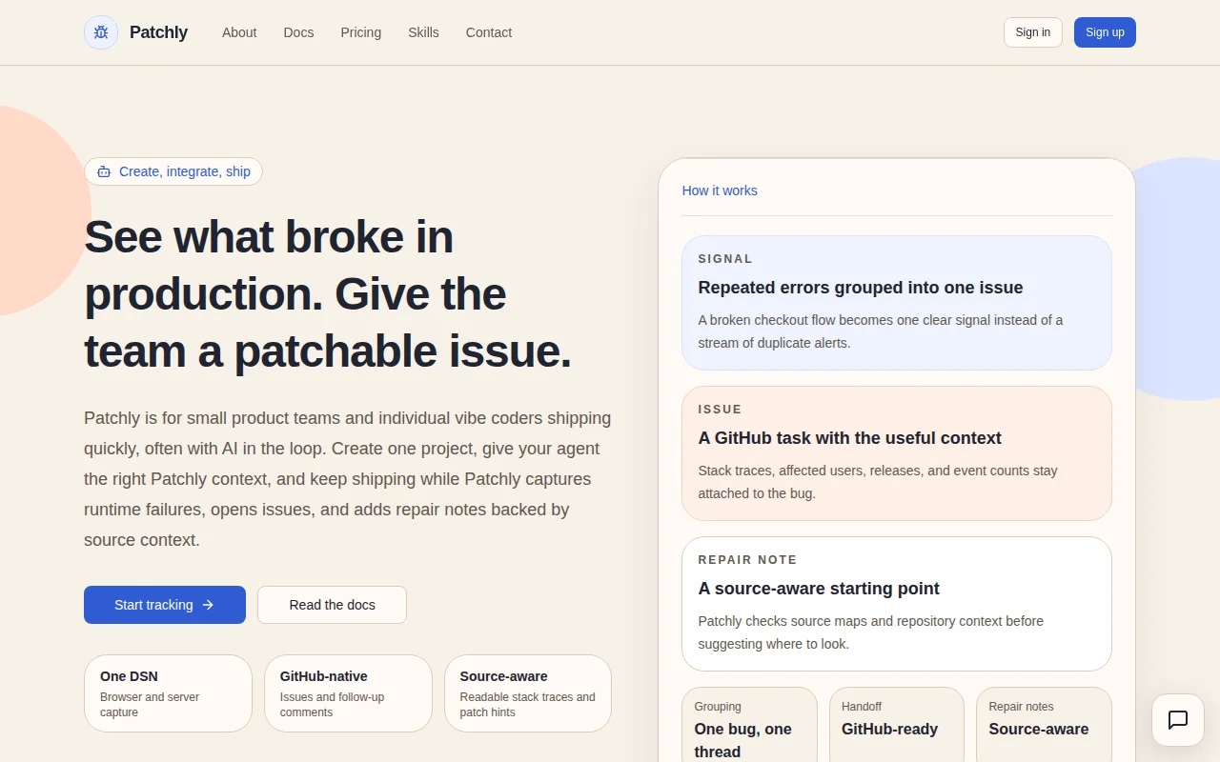Select Skills in the top nav

tap(423, 32)
